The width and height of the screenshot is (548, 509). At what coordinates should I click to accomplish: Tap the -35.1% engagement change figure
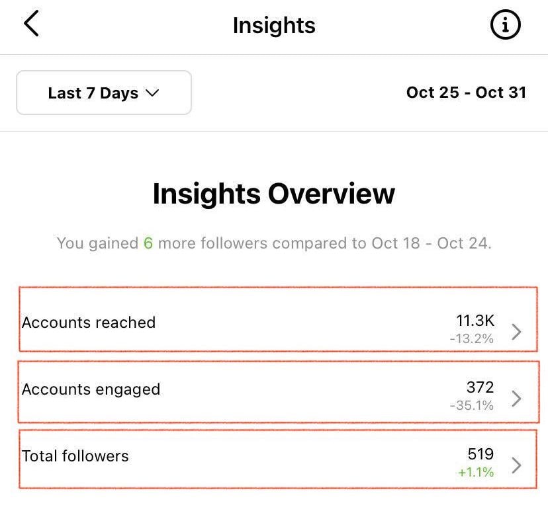pos(471,406)
